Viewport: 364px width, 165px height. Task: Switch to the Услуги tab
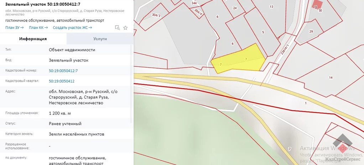(x=100, y=39)
